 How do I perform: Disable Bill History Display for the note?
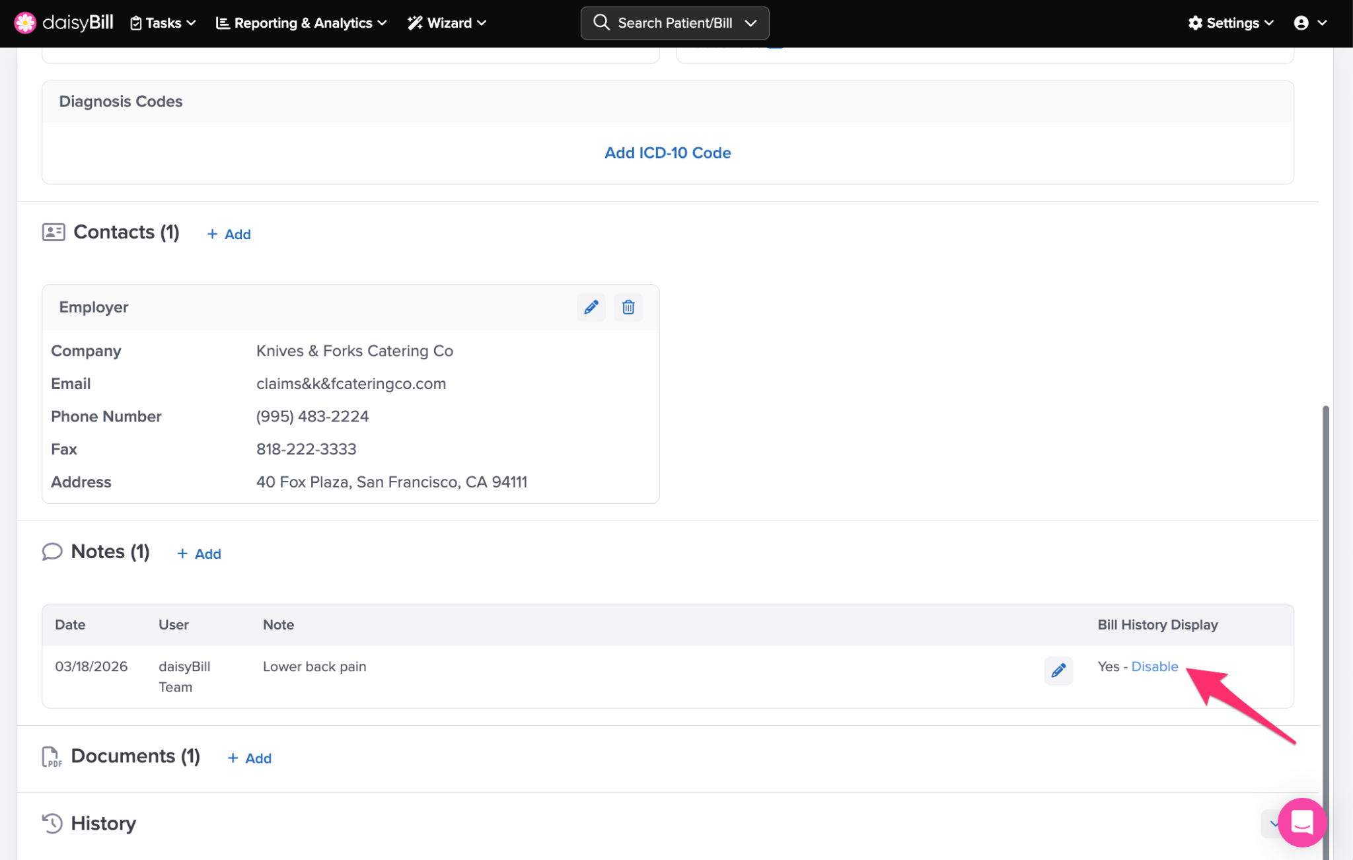click(1154, 666)
